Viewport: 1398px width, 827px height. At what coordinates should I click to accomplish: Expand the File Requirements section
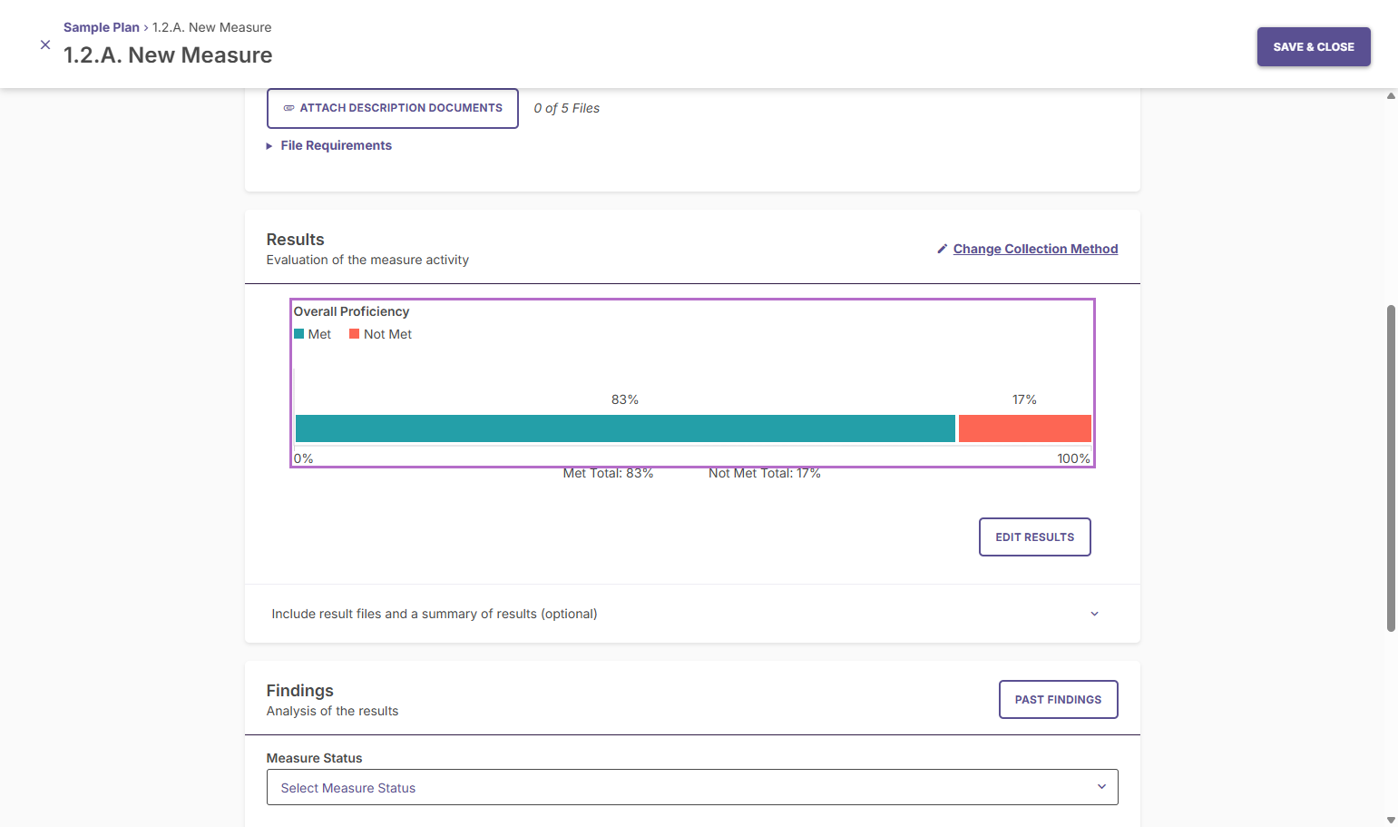[x=328, y=145]
